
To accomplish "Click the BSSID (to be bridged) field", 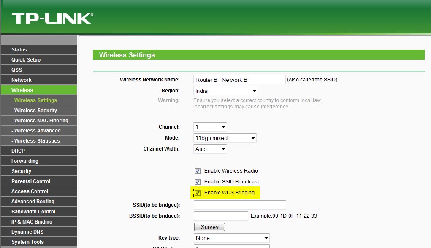I will [221, 216].
